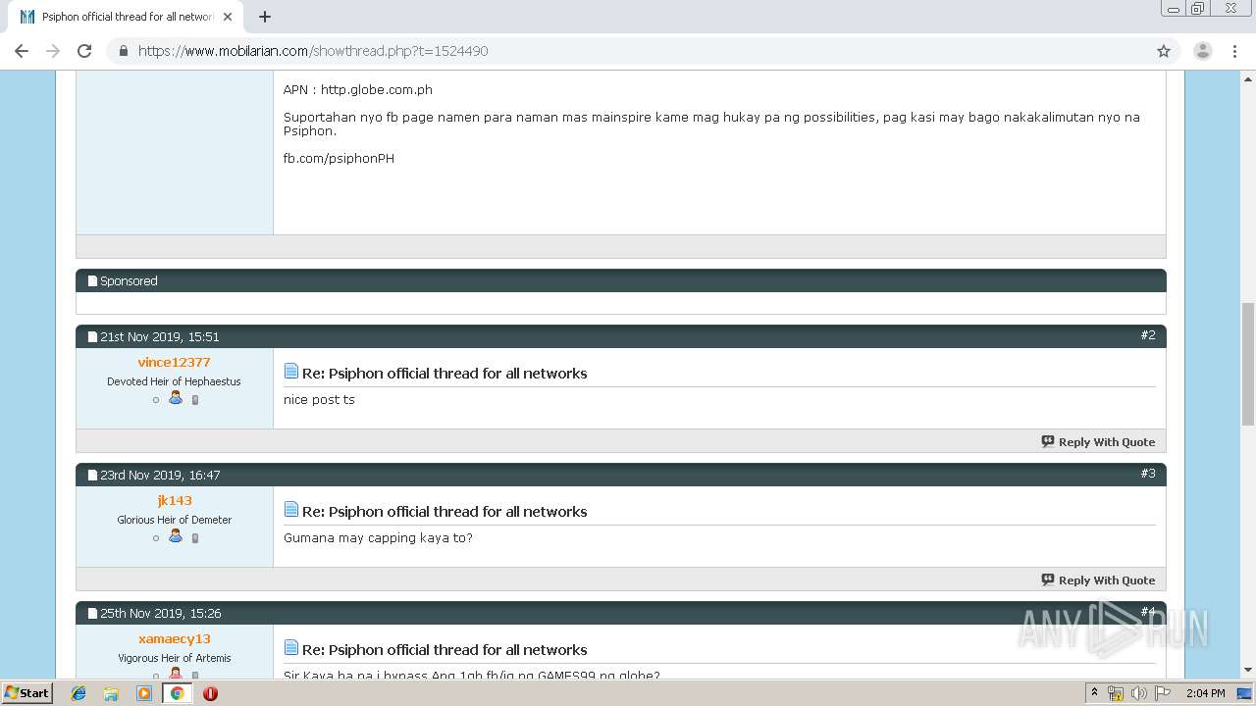
Task: Show hidden system tray icons
Action: tap(1095, 692)
